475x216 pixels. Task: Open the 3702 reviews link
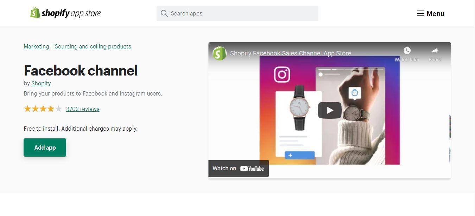83,109
